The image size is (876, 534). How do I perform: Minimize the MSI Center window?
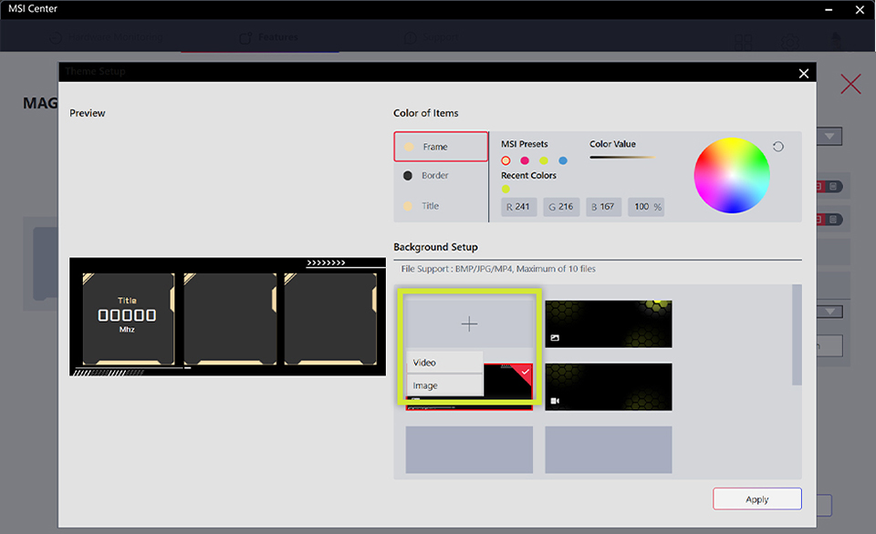(x=829, y=9)
